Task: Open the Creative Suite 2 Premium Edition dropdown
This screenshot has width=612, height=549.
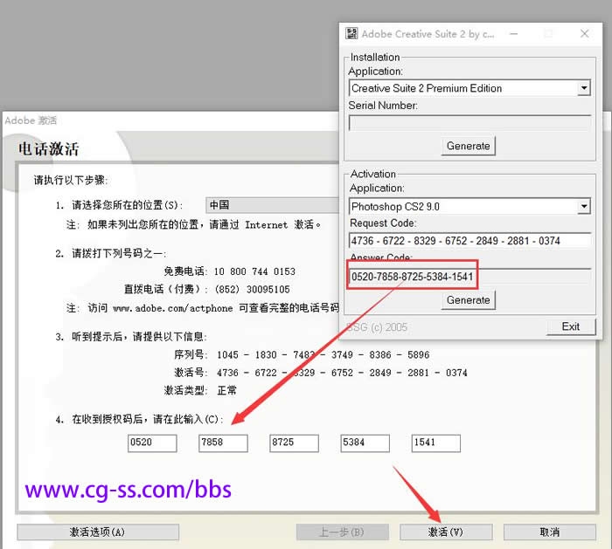Action: point(583,88)
